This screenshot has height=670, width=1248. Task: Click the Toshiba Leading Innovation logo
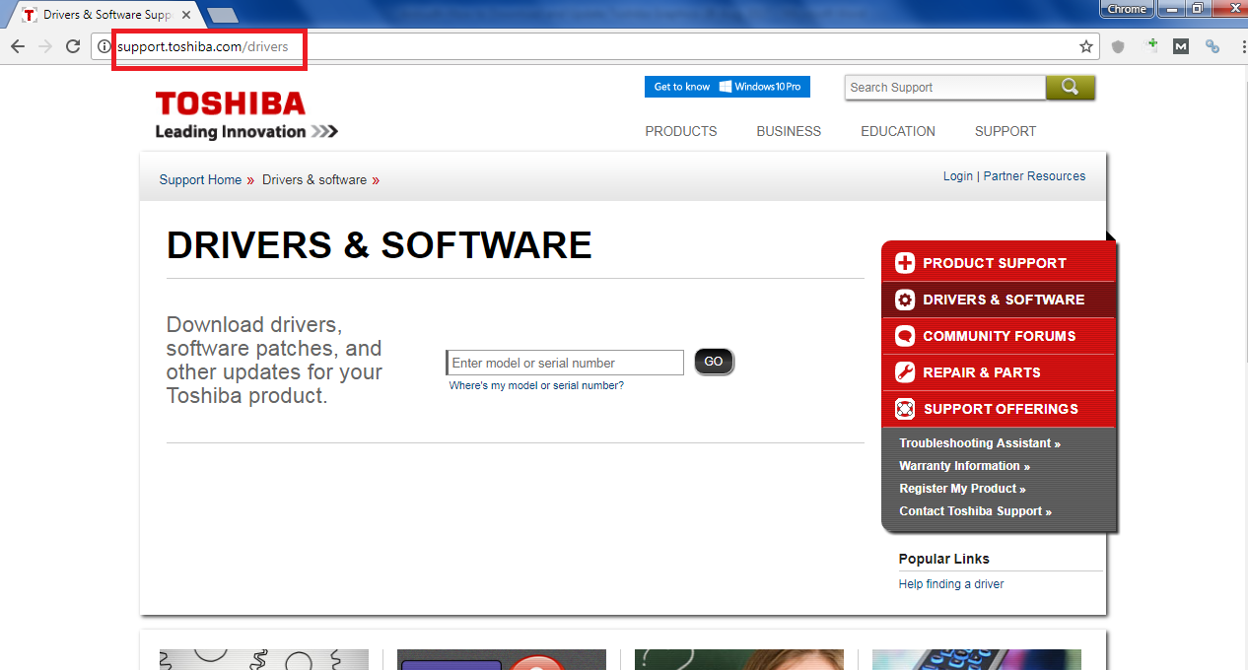click(x=246, y=115)
